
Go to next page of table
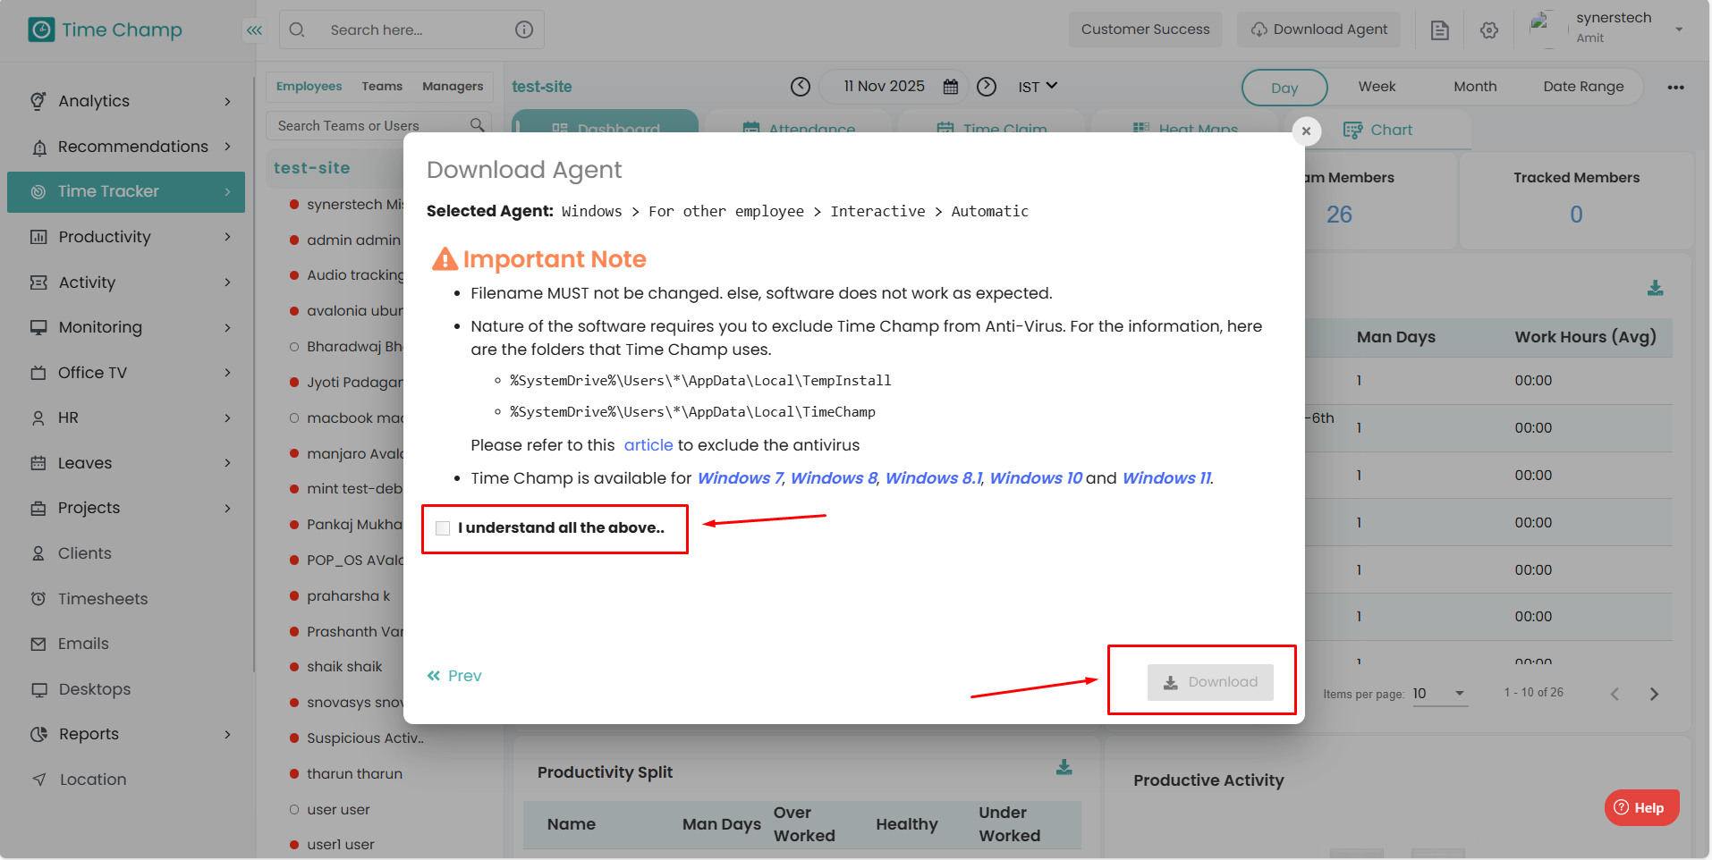click(x=1655, y=694)
